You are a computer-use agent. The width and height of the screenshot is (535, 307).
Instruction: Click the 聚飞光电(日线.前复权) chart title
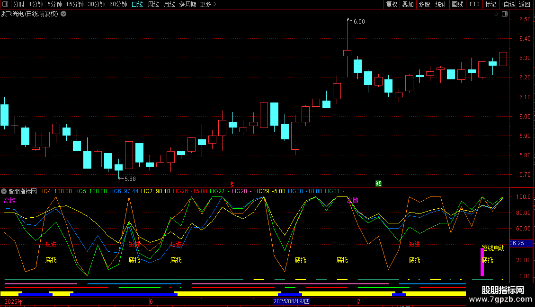click(x=30, y=14)
